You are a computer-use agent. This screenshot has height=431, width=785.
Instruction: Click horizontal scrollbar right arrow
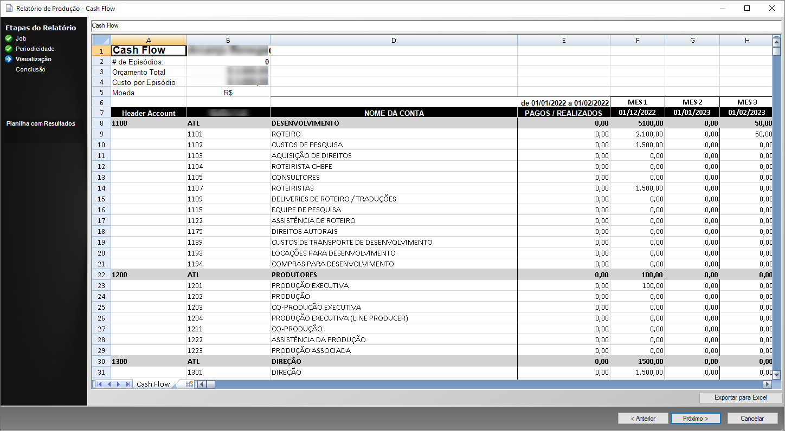coord(767,384)
